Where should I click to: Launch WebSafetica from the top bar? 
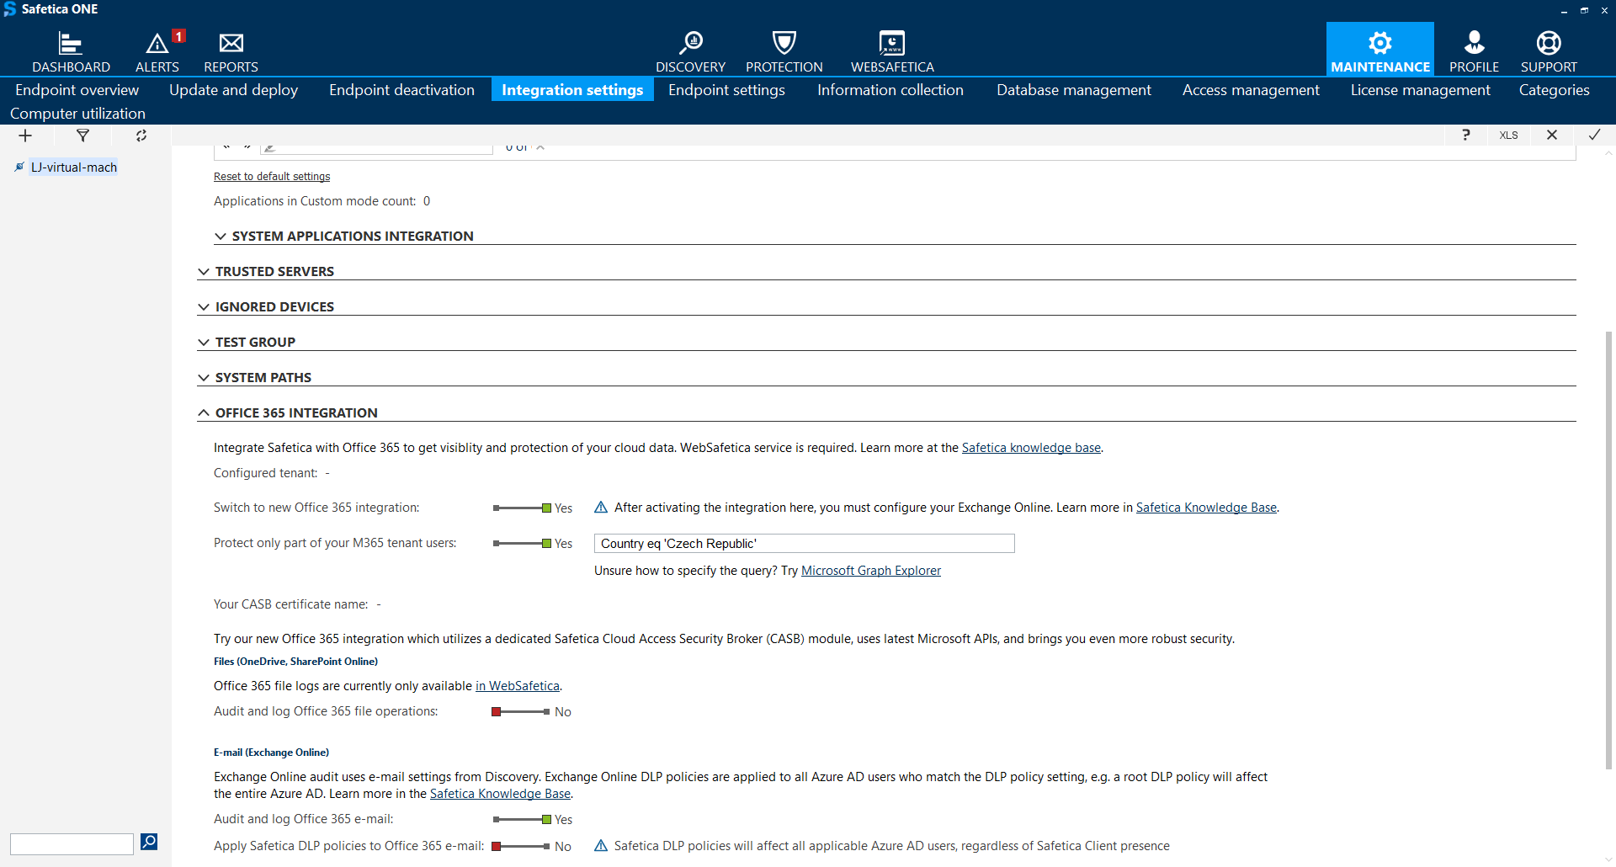892,49
